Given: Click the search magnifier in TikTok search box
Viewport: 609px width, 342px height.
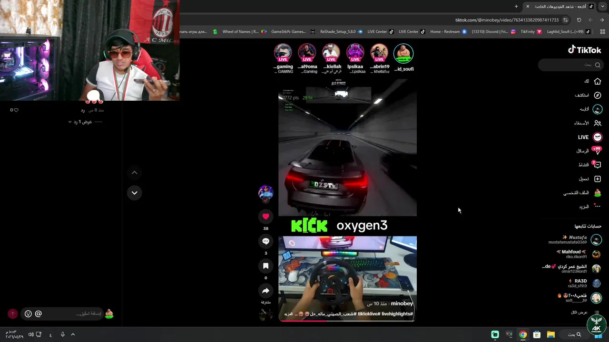Looking at the screenshot, I should [598, 65].
